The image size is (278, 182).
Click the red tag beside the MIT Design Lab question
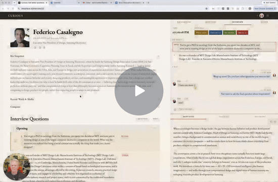tap(125, 155)
